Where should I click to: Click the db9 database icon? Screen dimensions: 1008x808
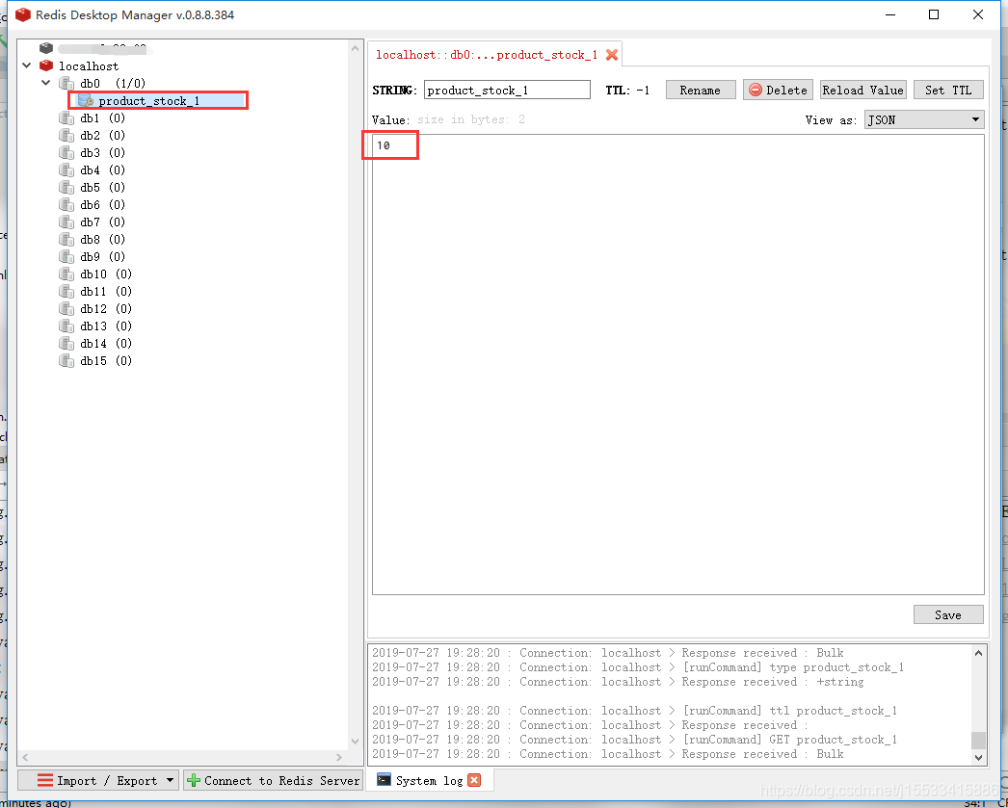pos(66,256)
